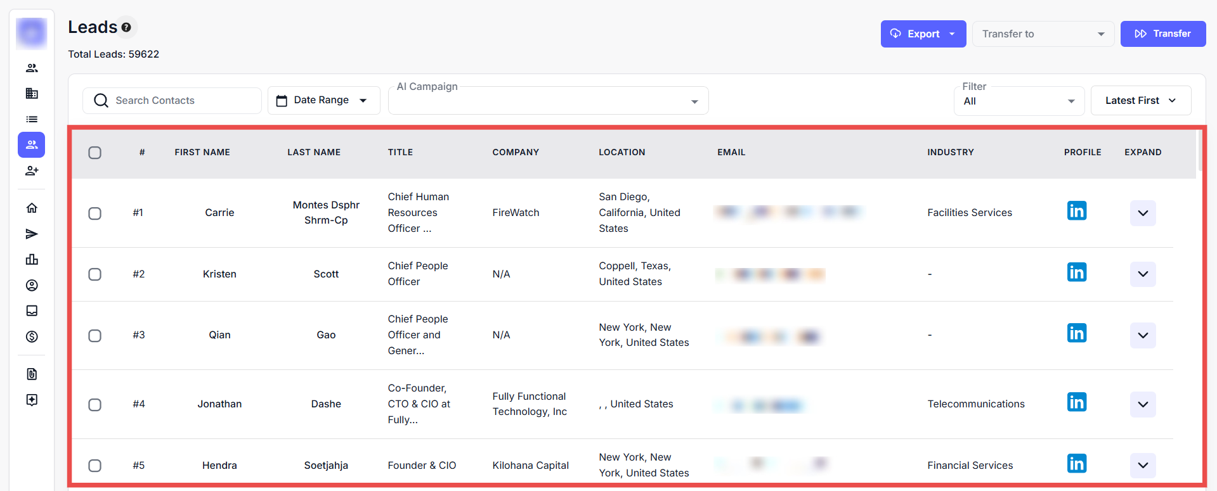Open the dollar sign billing icon

(32, 336)
